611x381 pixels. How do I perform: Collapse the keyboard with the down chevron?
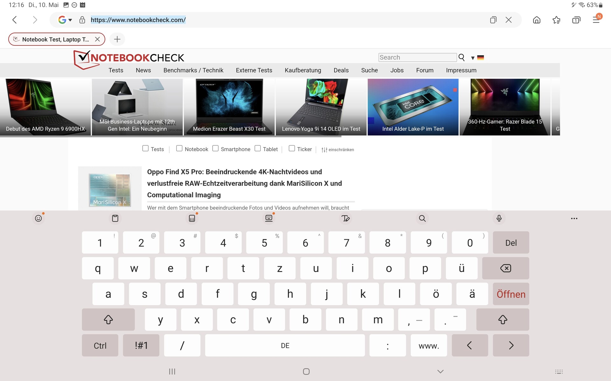(x=440, y=371)
